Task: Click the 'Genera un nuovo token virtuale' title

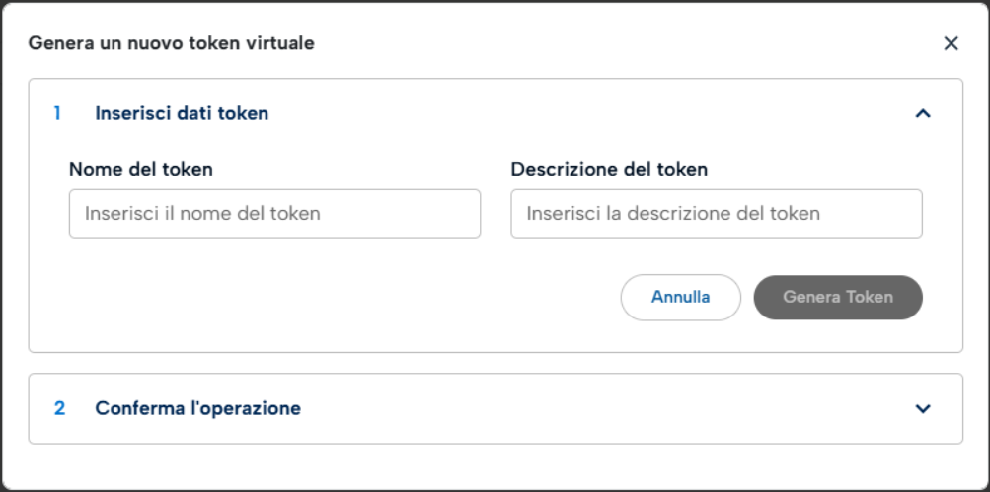Action: click(x=172, y=43)
